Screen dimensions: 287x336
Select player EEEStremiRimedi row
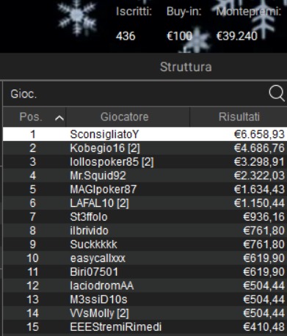[x=145, y=326]
